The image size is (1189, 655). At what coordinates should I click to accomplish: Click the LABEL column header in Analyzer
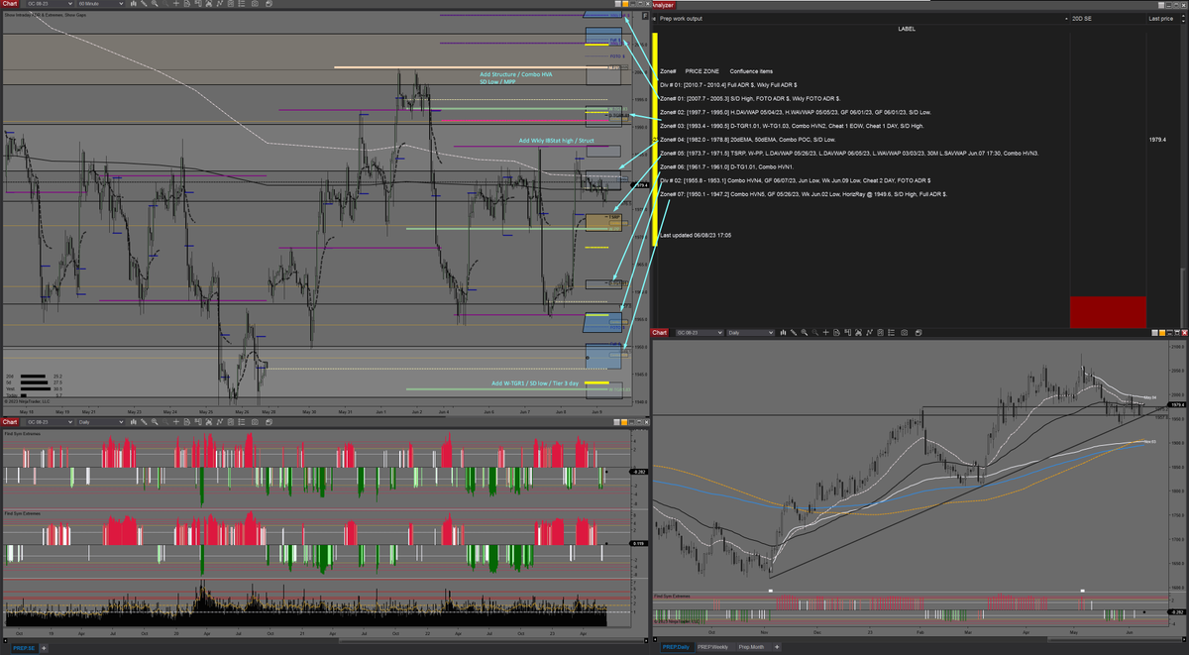(907, 29)
